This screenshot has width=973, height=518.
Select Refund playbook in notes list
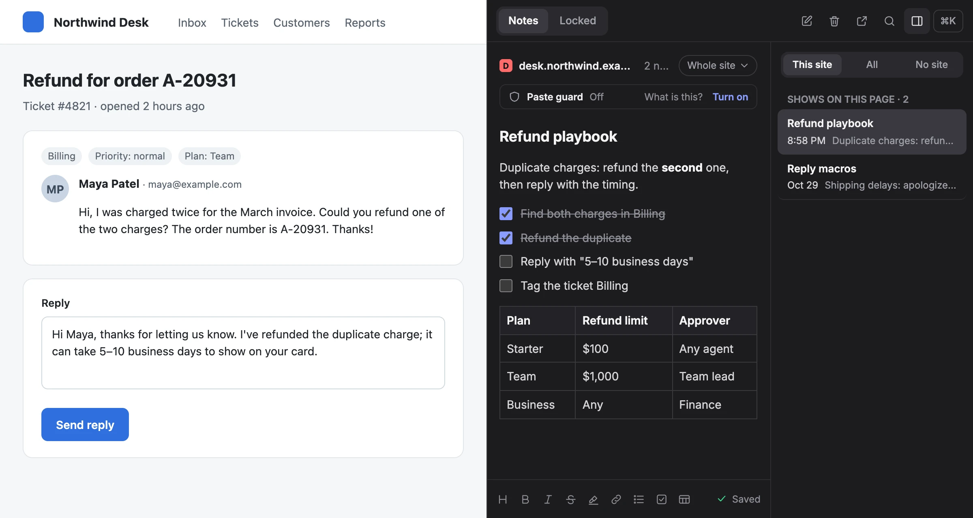[x=872, y=132]
